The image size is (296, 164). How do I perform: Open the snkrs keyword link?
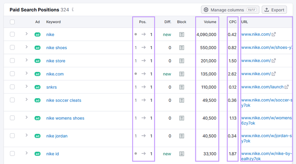click(52, 87)
